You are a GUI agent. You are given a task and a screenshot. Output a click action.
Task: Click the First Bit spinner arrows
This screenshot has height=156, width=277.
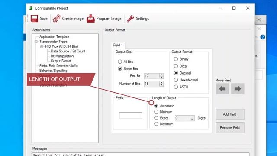point(161,76)
